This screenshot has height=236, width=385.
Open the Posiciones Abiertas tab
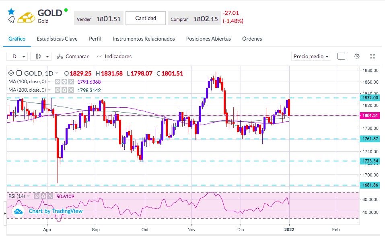coord(208,39)
